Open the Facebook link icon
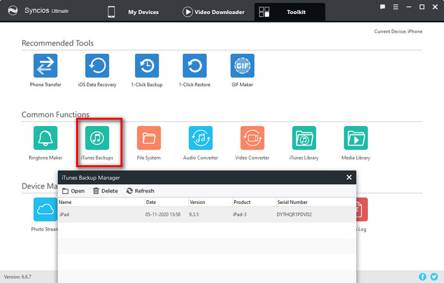The width and height of the screenshot is (444, 283). coord(422,277)
